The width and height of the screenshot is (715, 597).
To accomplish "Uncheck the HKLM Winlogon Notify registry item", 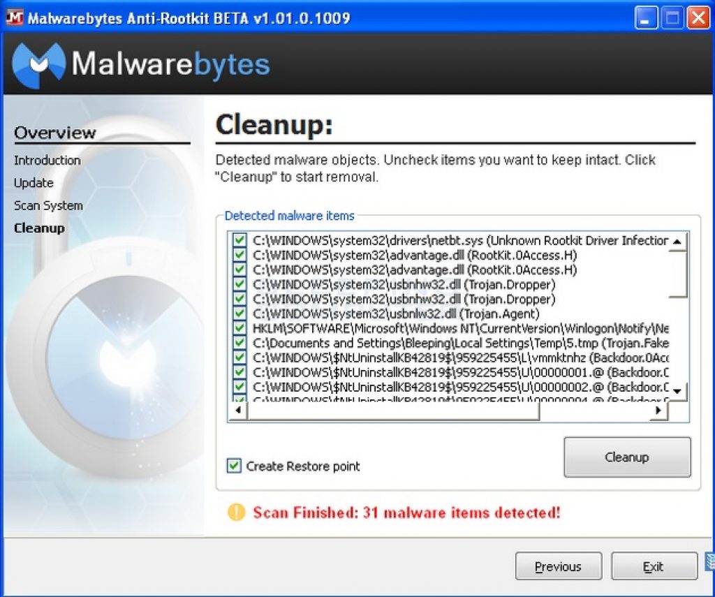I will [x=239, y=328].
